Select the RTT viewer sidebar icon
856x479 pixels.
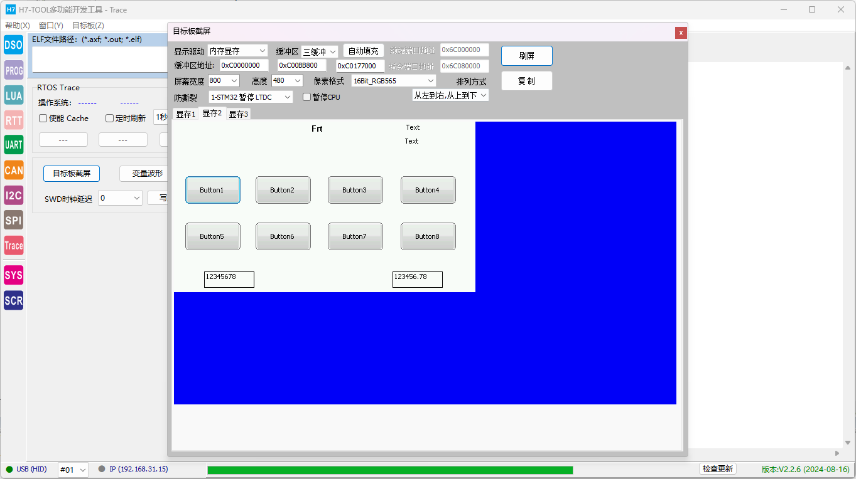[13, 120]
